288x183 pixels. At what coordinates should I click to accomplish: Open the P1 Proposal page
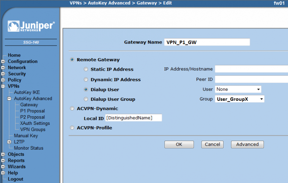click(32, 111)
